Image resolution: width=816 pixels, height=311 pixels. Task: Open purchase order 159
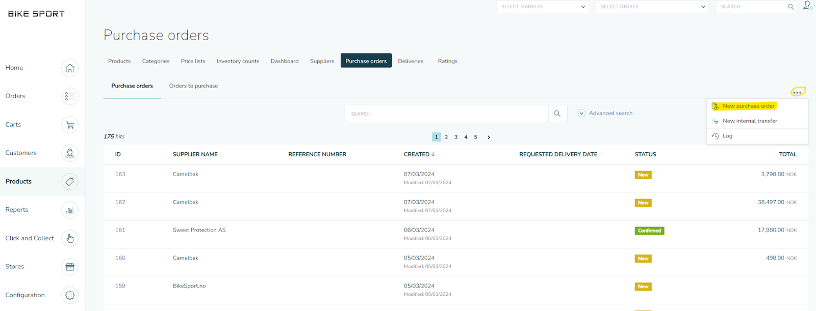pos(120,286)
